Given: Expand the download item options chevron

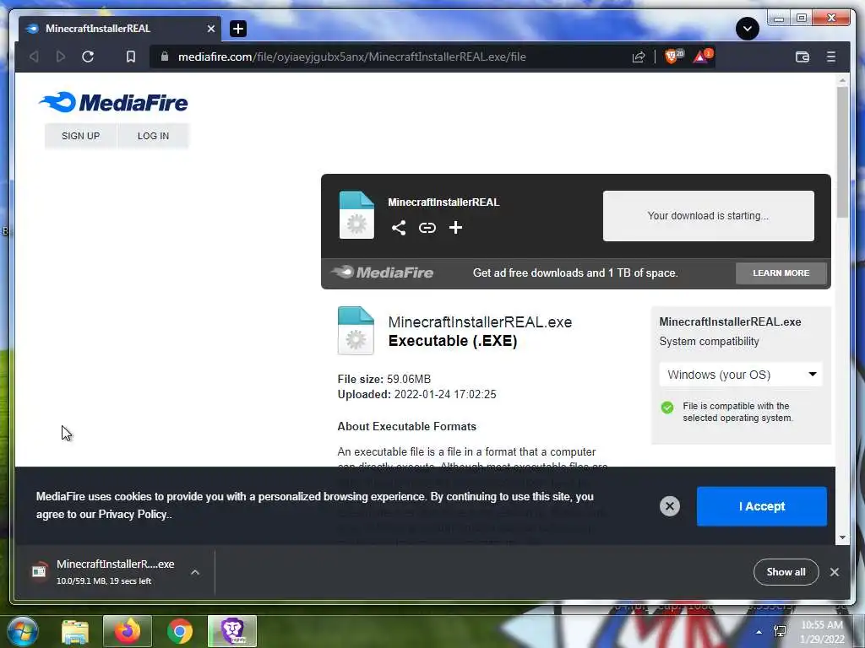Looking at the screenshot, I should pyautogui.click(x=195, y=573).
